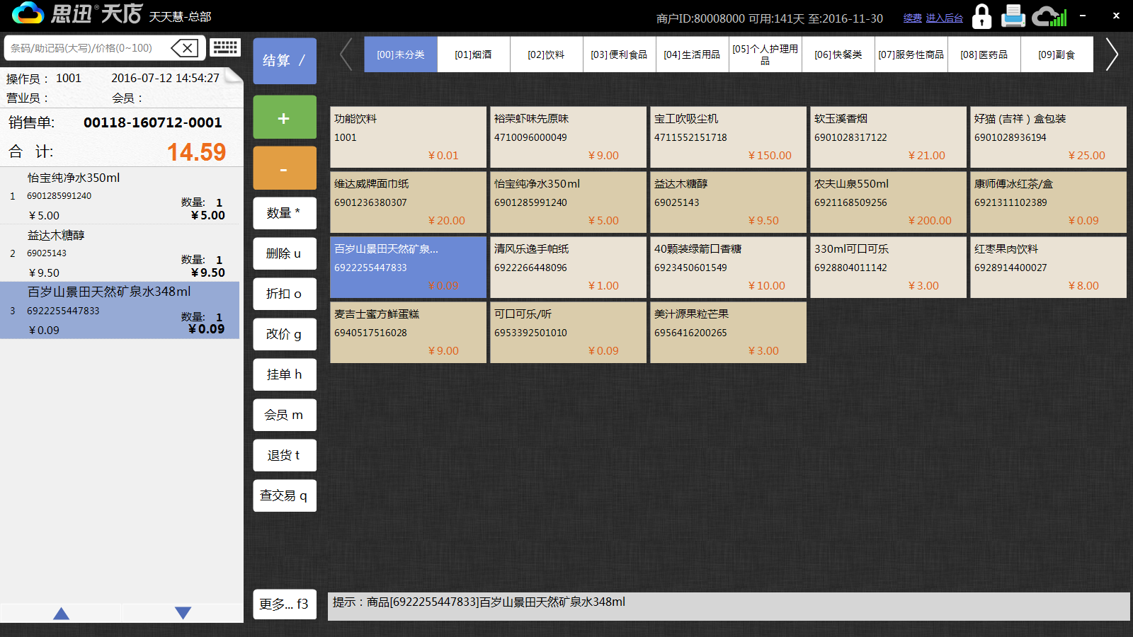Click the 合计 total amount 14.59
This screenshot has width=1133, height=637.
pyautogui.click(x=196, y=152)
